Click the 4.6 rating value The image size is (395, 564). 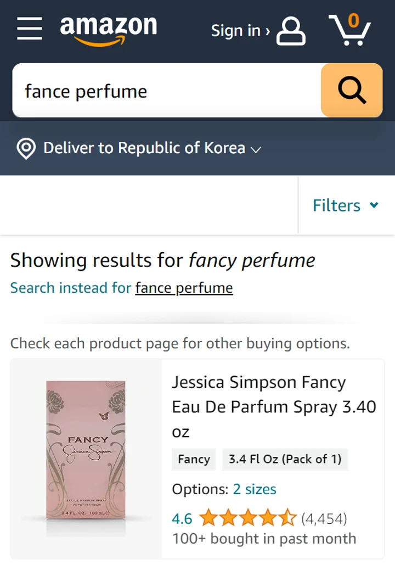pyautogui.click(x=181, y=517)
